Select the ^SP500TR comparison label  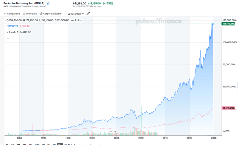12,26
